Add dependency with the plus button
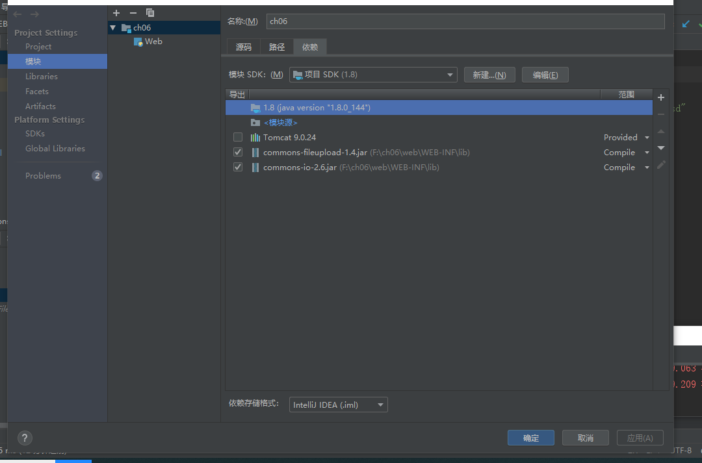The width and height of the screenshot is (702, 463). click(661, 97)
